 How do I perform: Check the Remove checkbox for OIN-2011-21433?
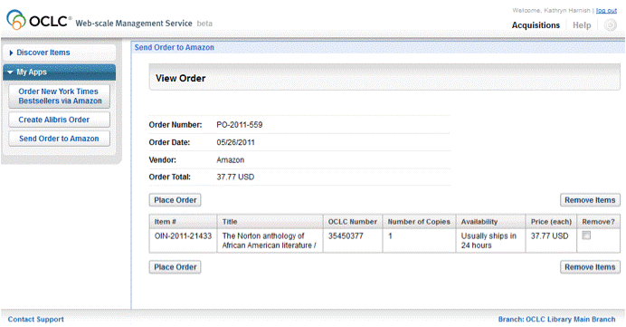(x=586, y=236)
